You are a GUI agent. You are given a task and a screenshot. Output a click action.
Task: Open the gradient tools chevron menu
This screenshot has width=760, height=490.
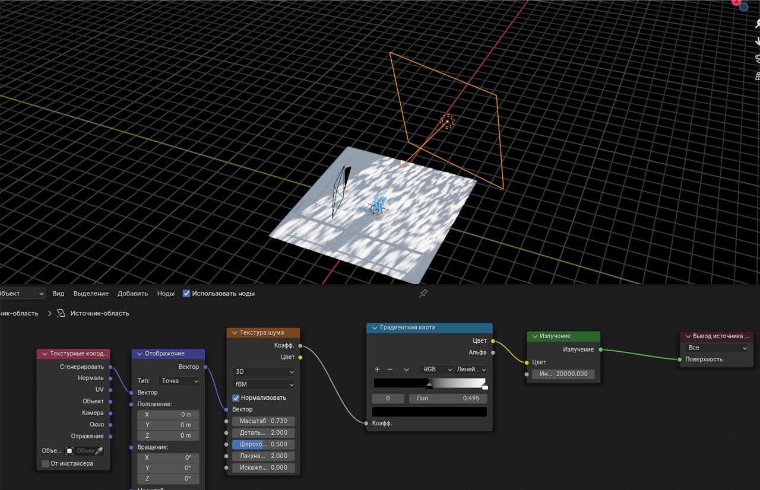(406, 370)
